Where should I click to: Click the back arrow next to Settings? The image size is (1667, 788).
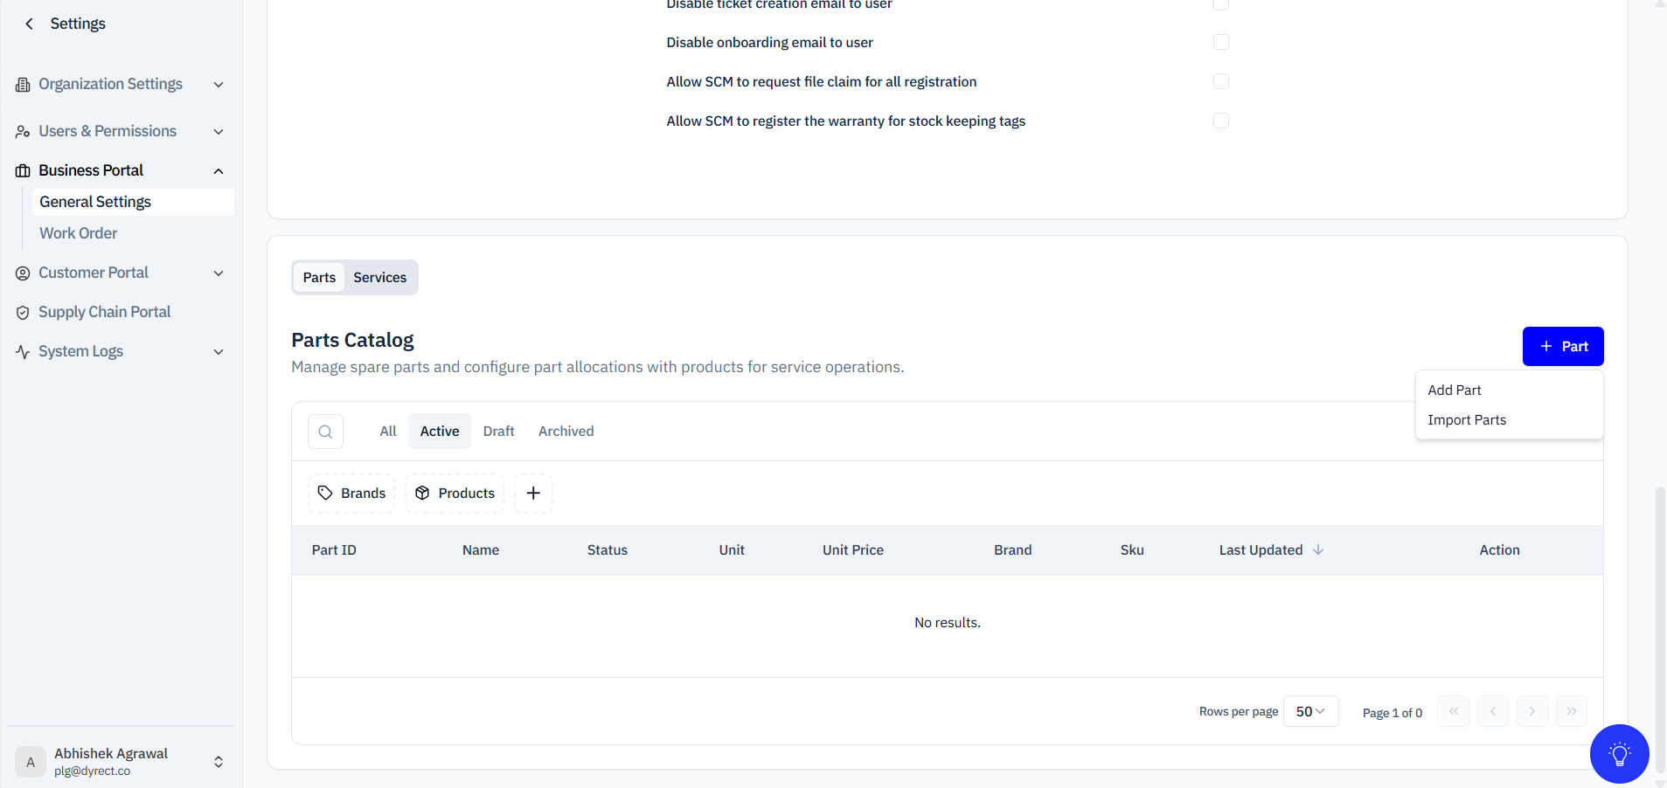pos(30,24)
